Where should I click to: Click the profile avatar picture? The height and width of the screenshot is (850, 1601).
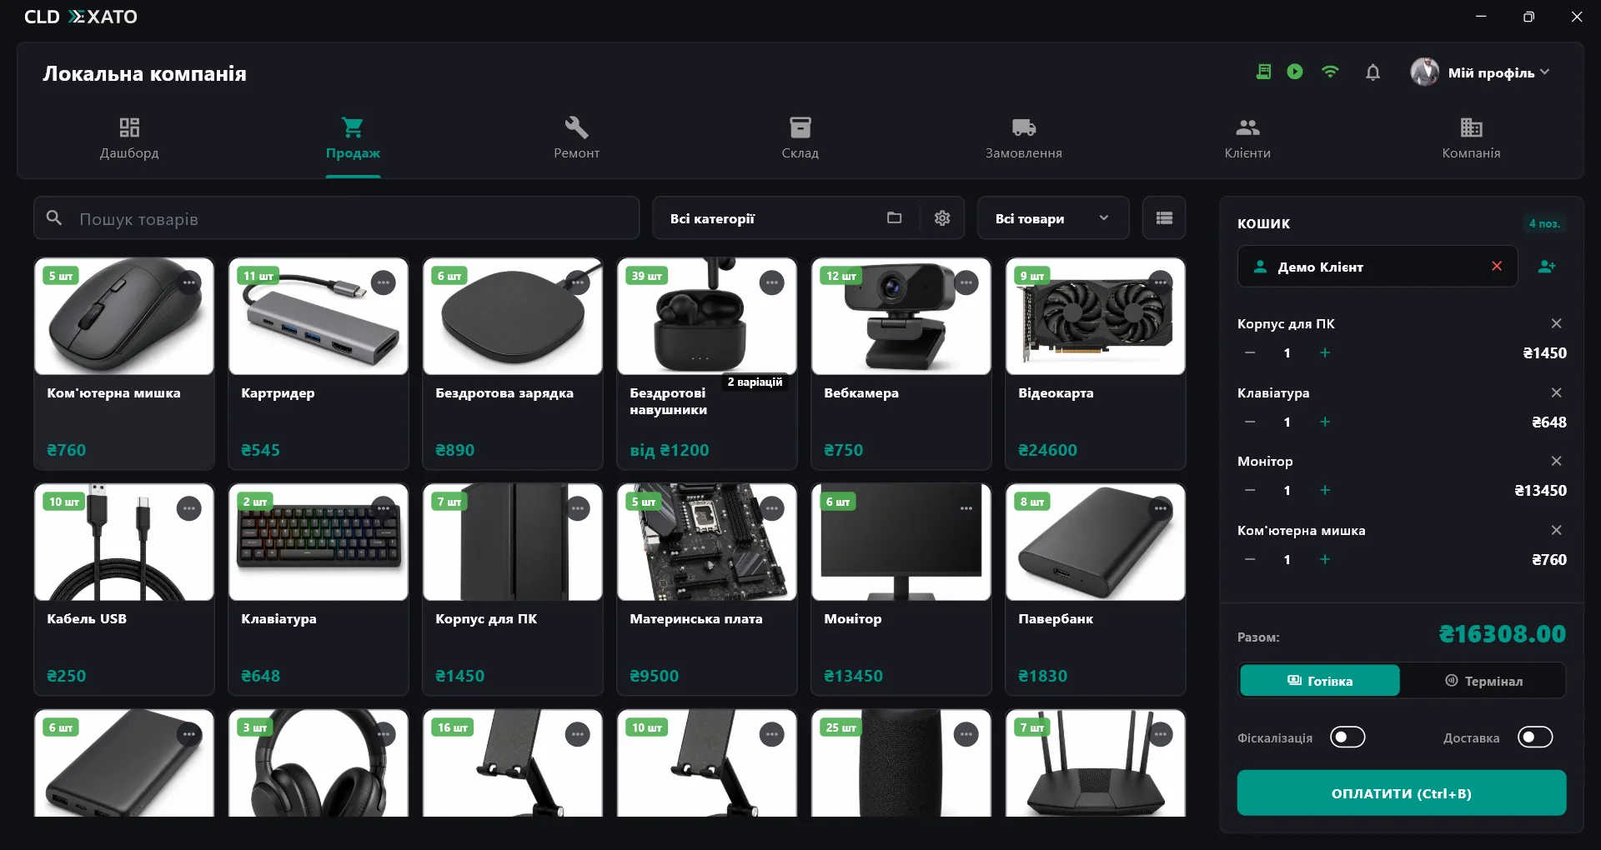pos(1424,72)
